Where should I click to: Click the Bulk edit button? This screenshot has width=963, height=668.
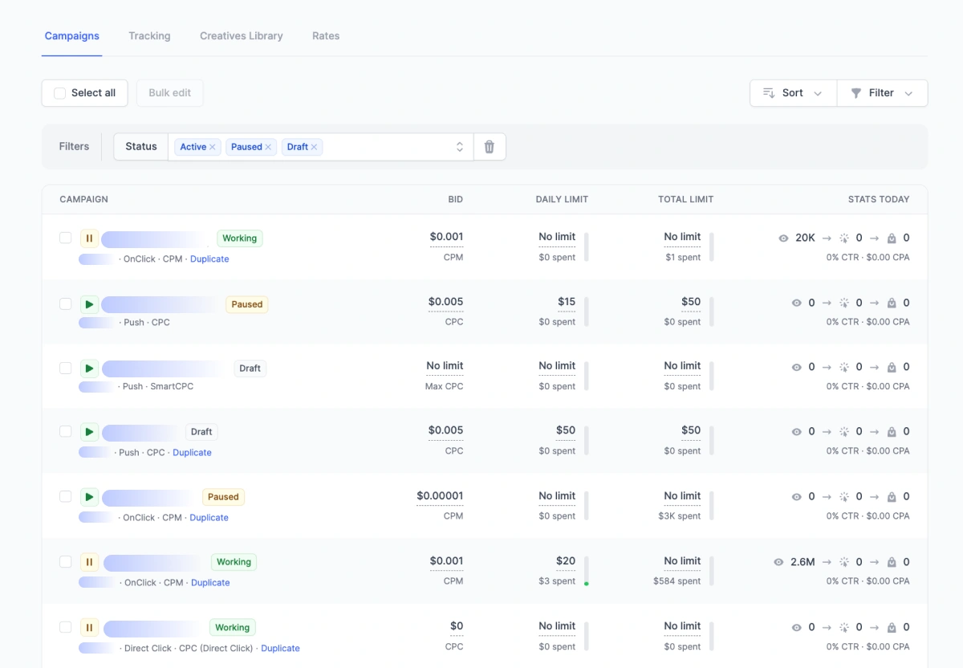click(169, 92)
